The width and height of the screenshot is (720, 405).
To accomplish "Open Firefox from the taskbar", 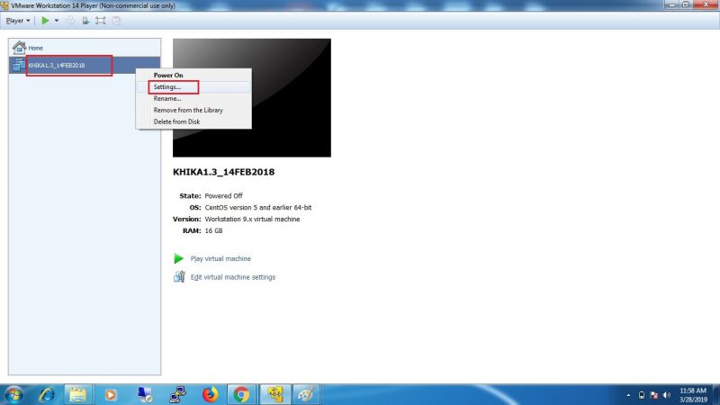I will coord(210,394).
